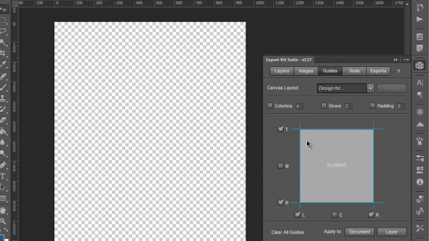Switch to the Layers tab
Screen dimensions: 429x241
282,71
